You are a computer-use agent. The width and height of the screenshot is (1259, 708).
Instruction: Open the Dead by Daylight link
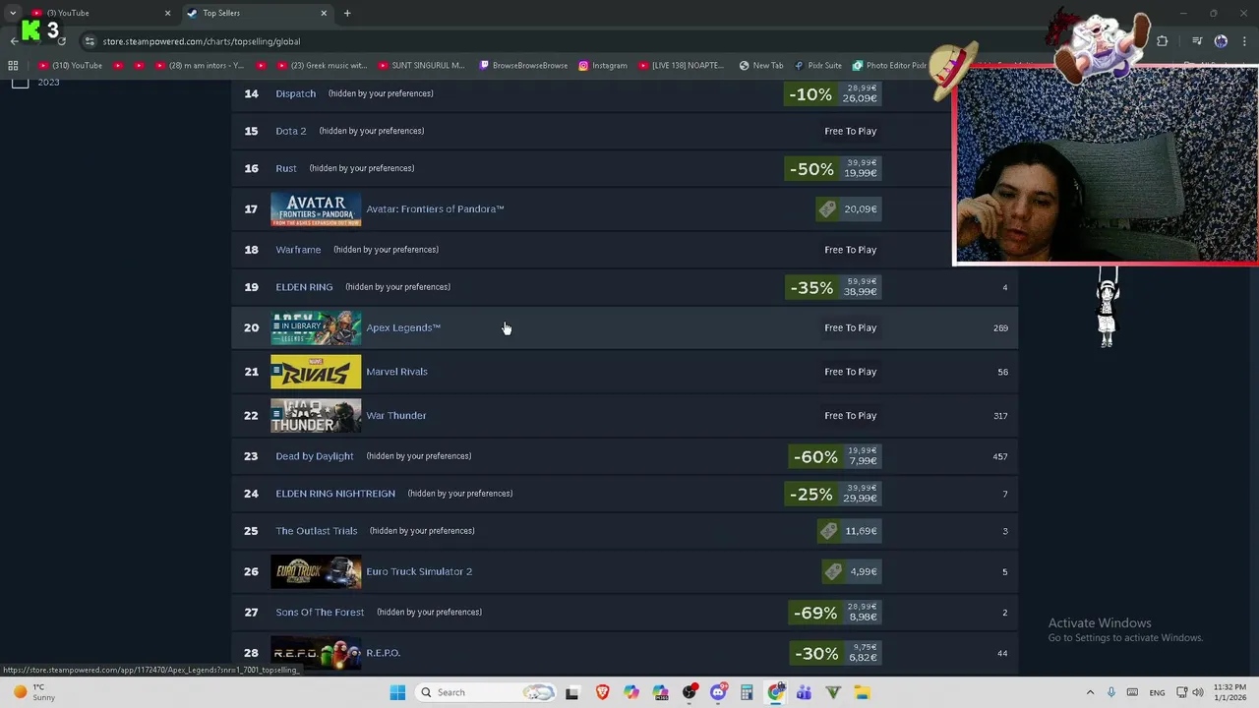[314, 456]
